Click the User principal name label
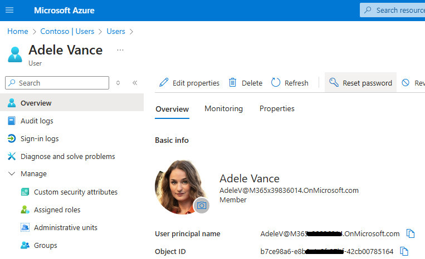This screenshot has height=259, width=425. pos(188,233)
